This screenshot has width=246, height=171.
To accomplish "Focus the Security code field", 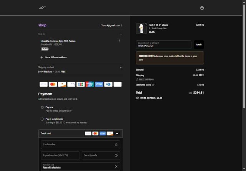I will (101, 156).
